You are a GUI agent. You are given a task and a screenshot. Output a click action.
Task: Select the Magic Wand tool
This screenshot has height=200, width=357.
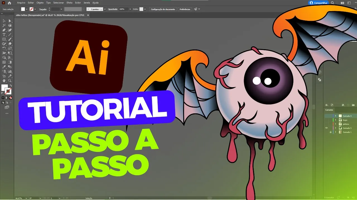pyautogui.click(x=4, y=25)
